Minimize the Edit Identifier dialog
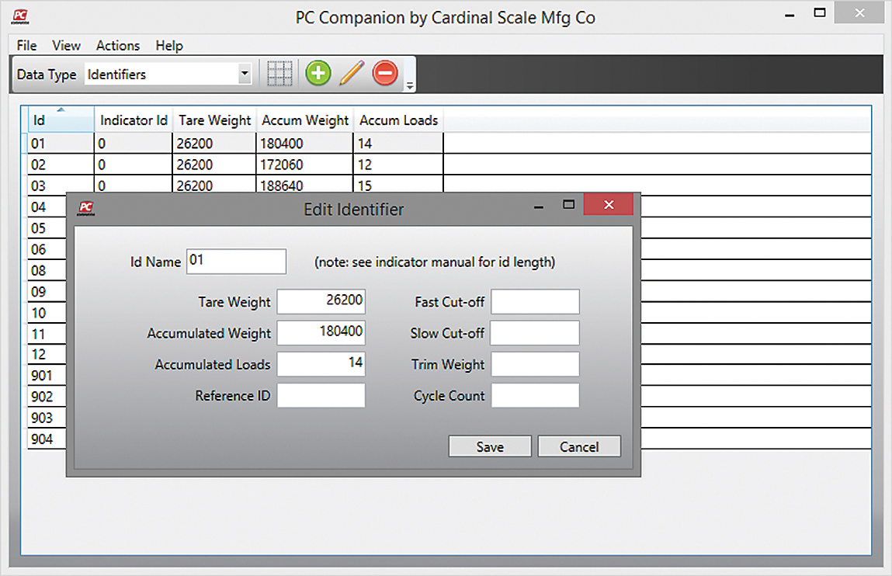 pos(538,207)
